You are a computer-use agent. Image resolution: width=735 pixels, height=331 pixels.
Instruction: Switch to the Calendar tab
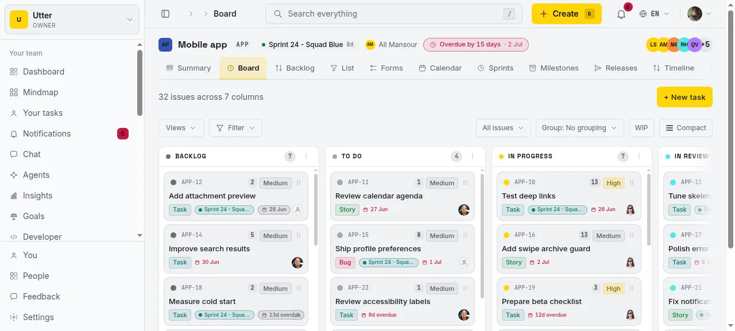(440, 68)
